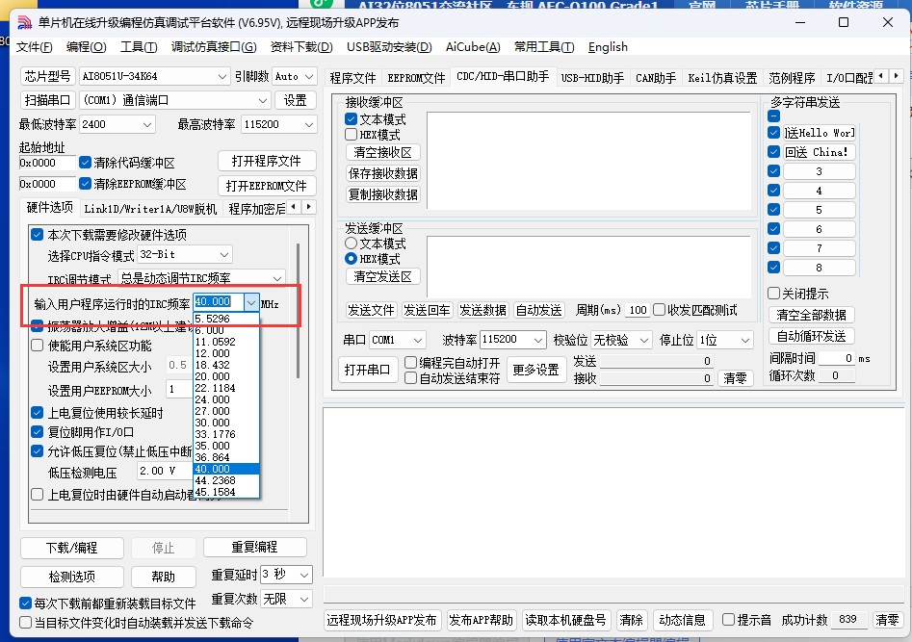Click the 自动循环发送 button

[x=812, y=336]
